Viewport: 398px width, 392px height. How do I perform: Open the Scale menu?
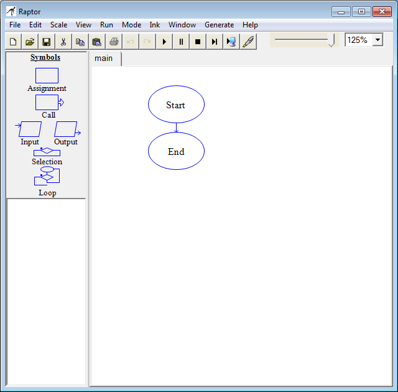[x=58, y=25]
